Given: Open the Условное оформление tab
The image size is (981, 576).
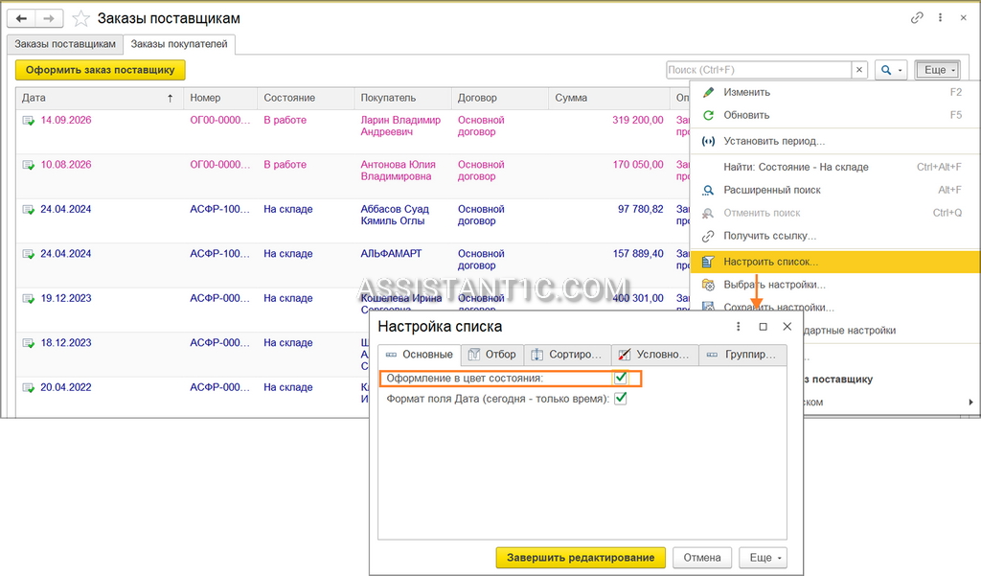Looking at the screenshot, I should pos(655,355).
